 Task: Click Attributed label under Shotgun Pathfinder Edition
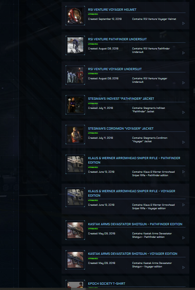point(93,229)
